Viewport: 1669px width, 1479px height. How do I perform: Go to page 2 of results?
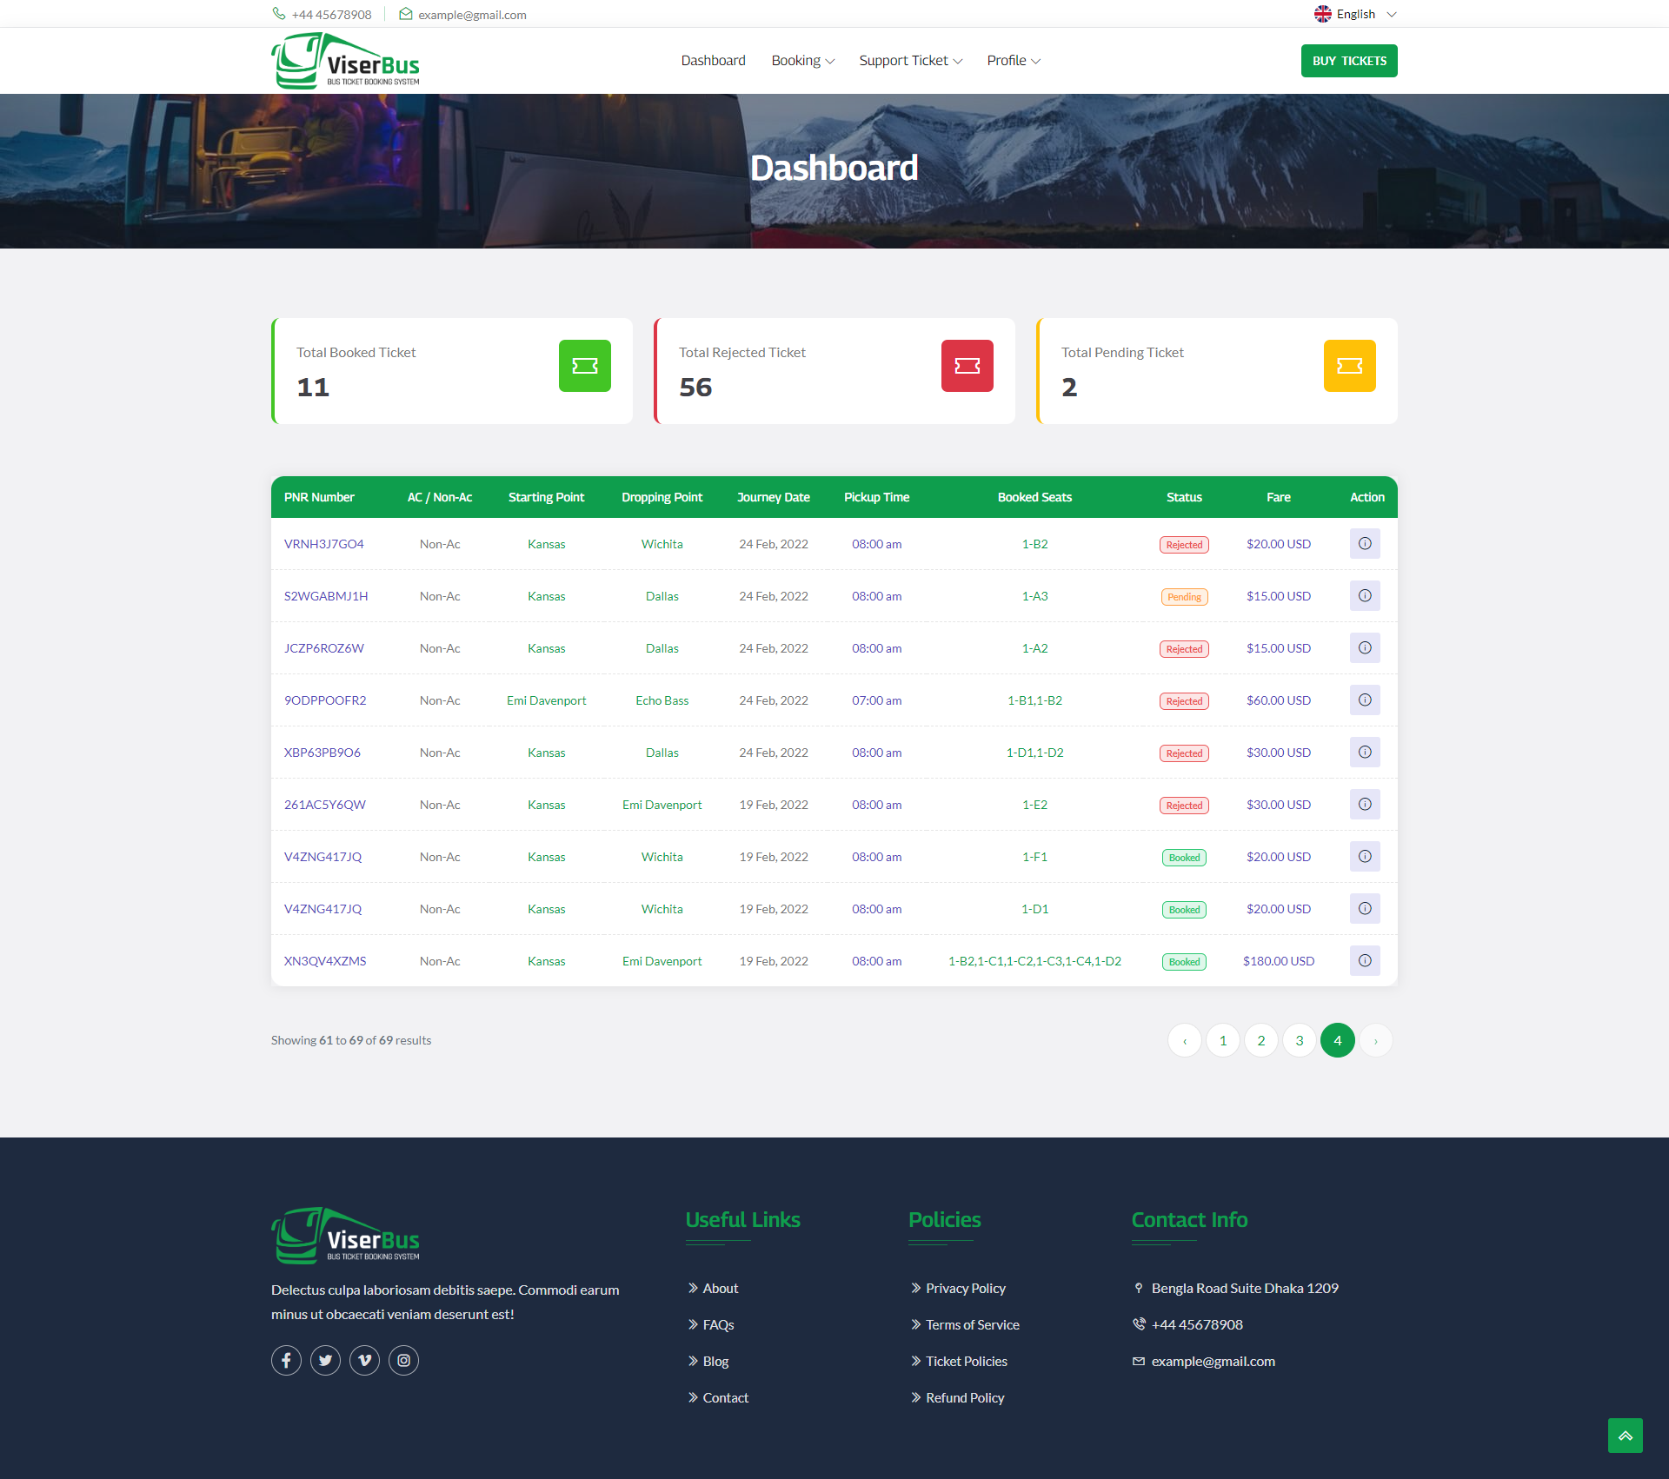1260,1039
